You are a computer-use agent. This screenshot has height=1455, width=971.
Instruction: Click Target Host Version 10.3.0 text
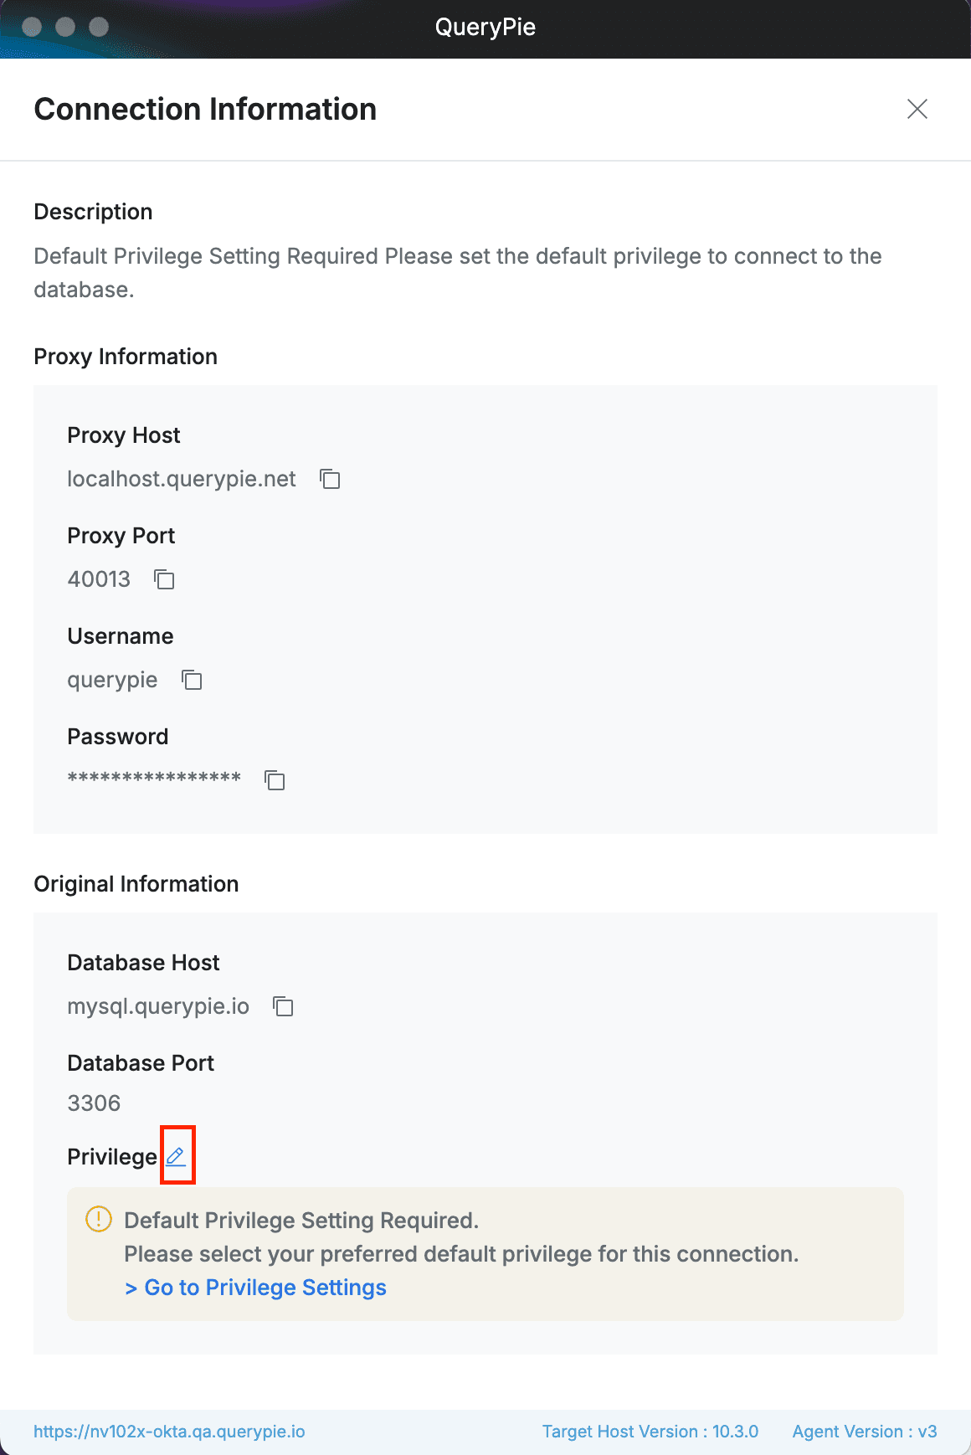[650, 1432]
